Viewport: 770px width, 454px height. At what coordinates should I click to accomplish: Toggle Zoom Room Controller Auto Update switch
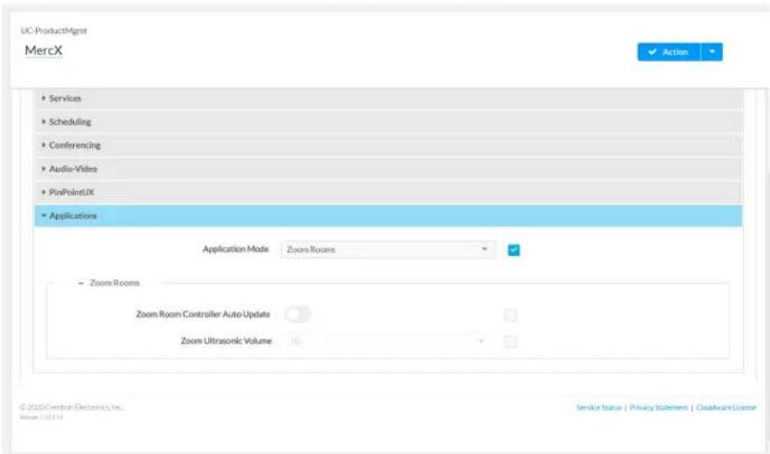298,314
